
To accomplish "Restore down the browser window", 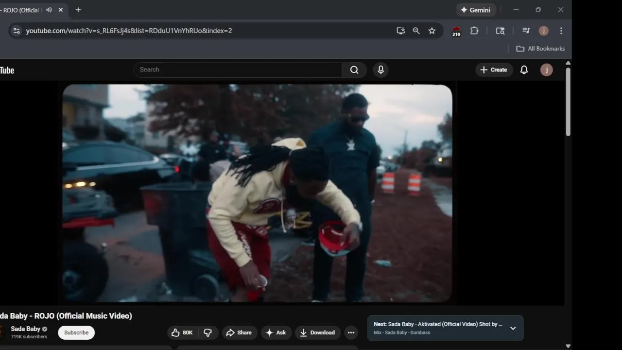I will [x=538, y=10].
